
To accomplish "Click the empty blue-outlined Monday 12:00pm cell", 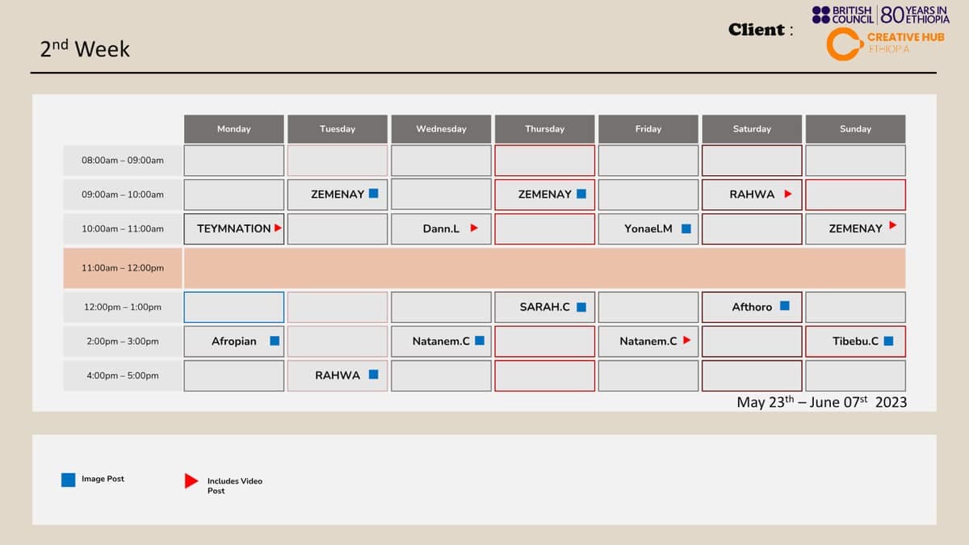I will (234, 308).
